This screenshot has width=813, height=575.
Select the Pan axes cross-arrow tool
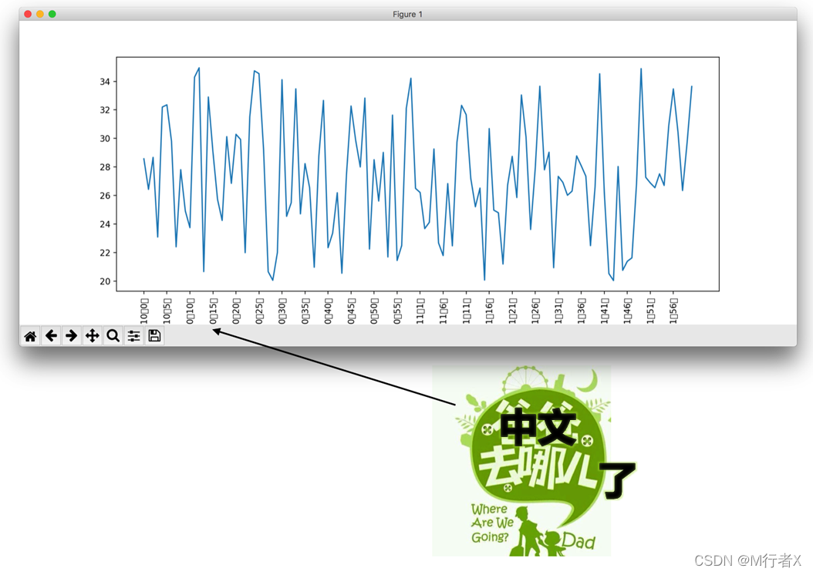(x=93, y=336)
